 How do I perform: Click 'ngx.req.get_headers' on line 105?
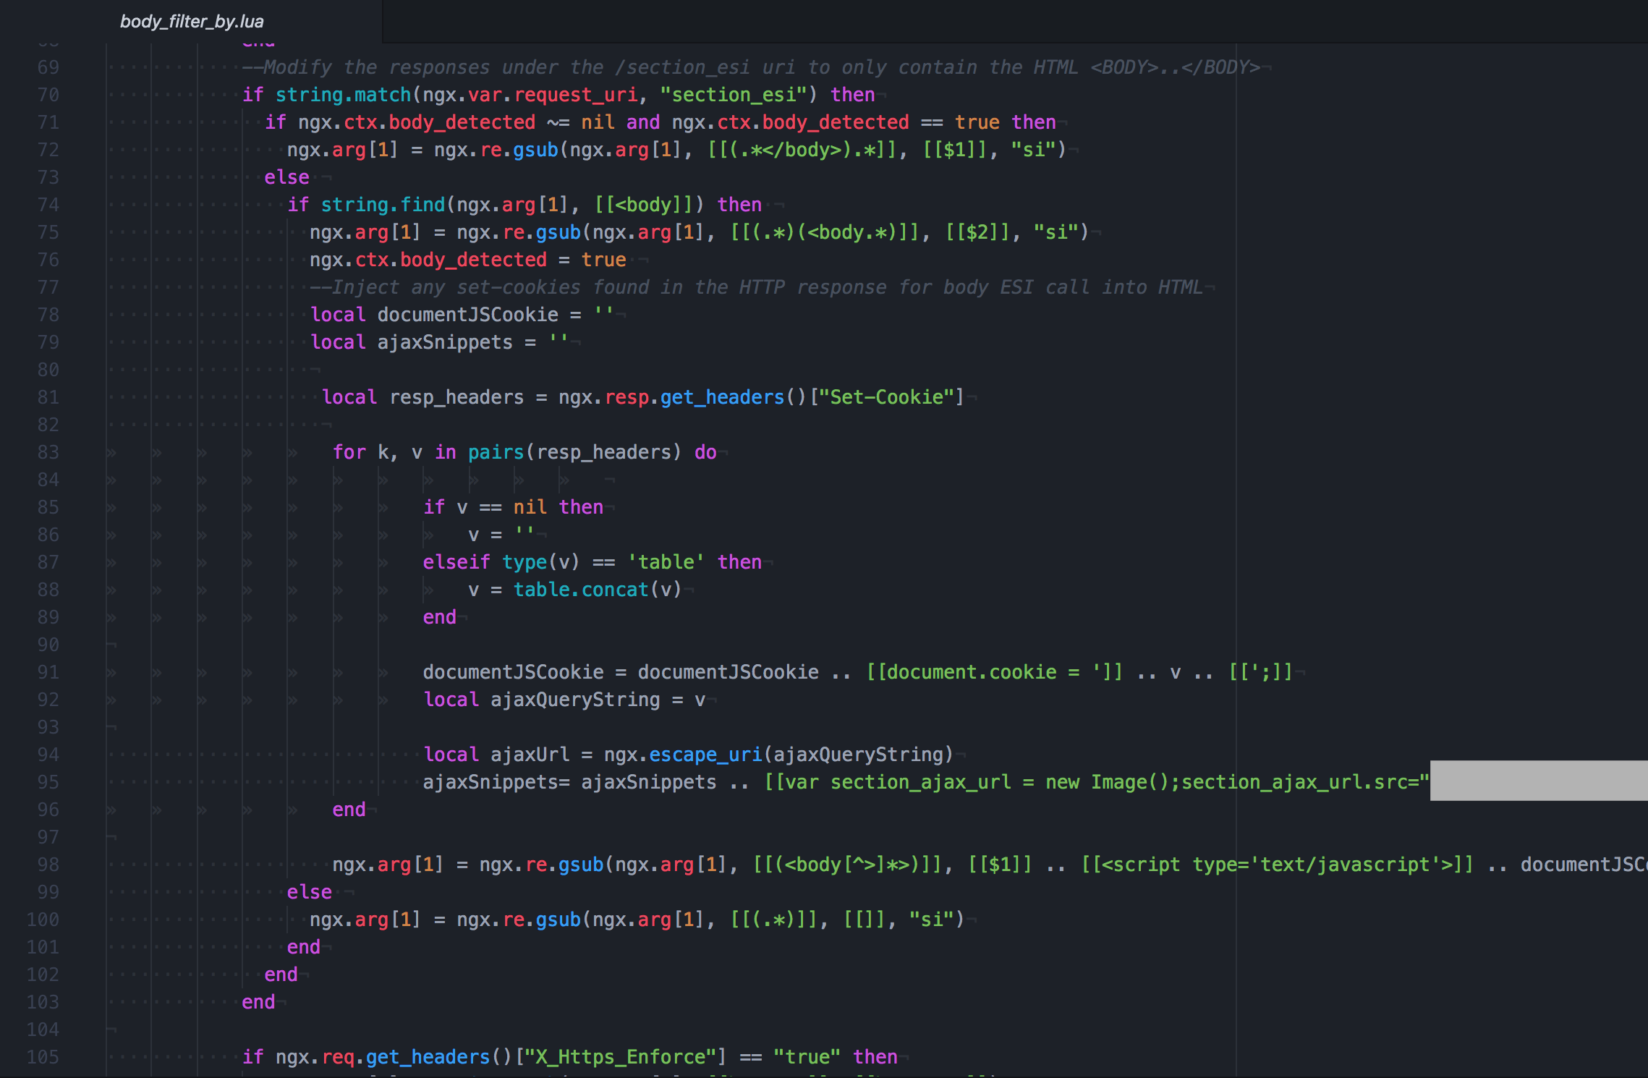pyautogui.click(x=383, y=1057)
